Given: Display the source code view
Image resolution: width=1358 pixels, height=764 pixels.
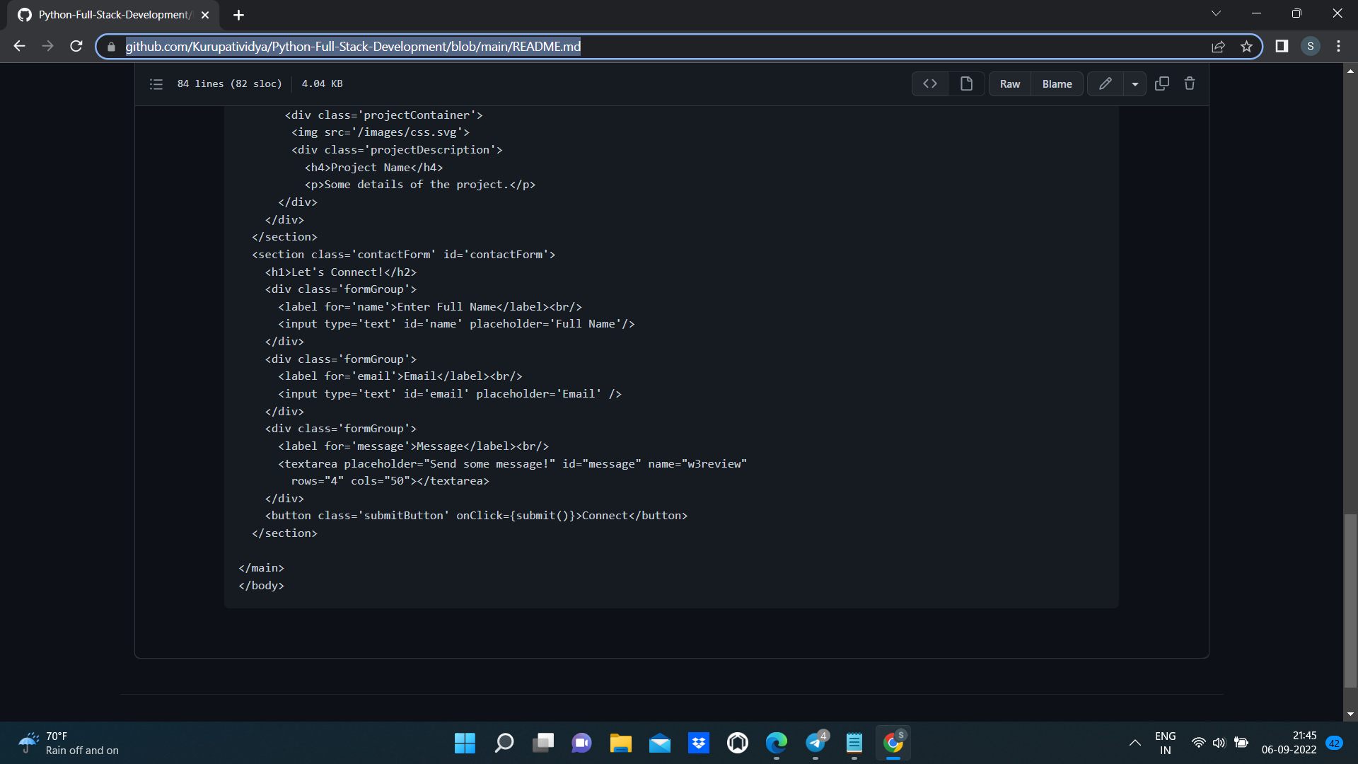Looking at the screenshot, I should pyautogui.click(x=930, y=84).
